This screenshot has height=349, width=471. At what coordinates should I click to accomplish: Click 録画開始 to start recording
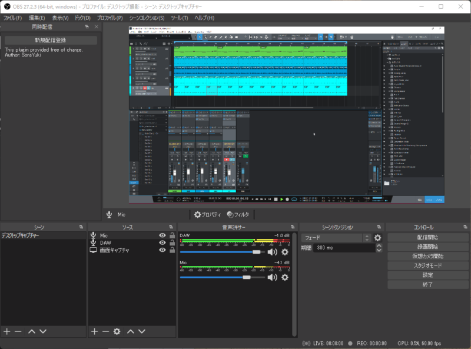427,247
